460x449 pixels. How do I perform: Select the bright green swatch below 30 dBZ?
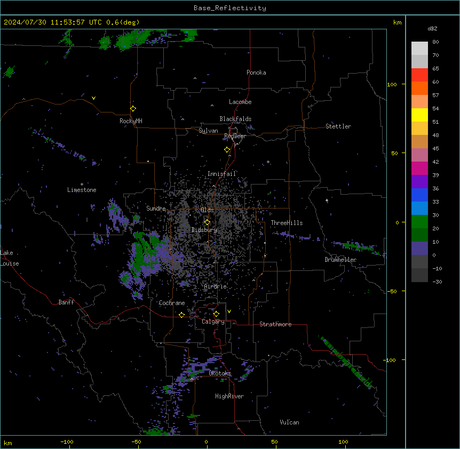(x=419, y=222)
